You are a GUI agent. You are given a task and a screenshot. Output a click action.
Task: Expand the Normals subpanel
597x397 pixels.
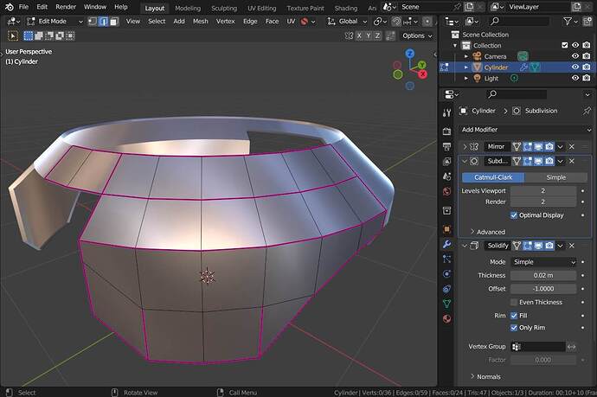[486, 376]
